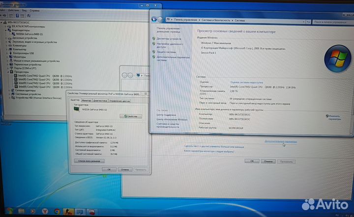Switch to the Монитор tab
This screenshot has width=354, height=217.
coord(87,100)
